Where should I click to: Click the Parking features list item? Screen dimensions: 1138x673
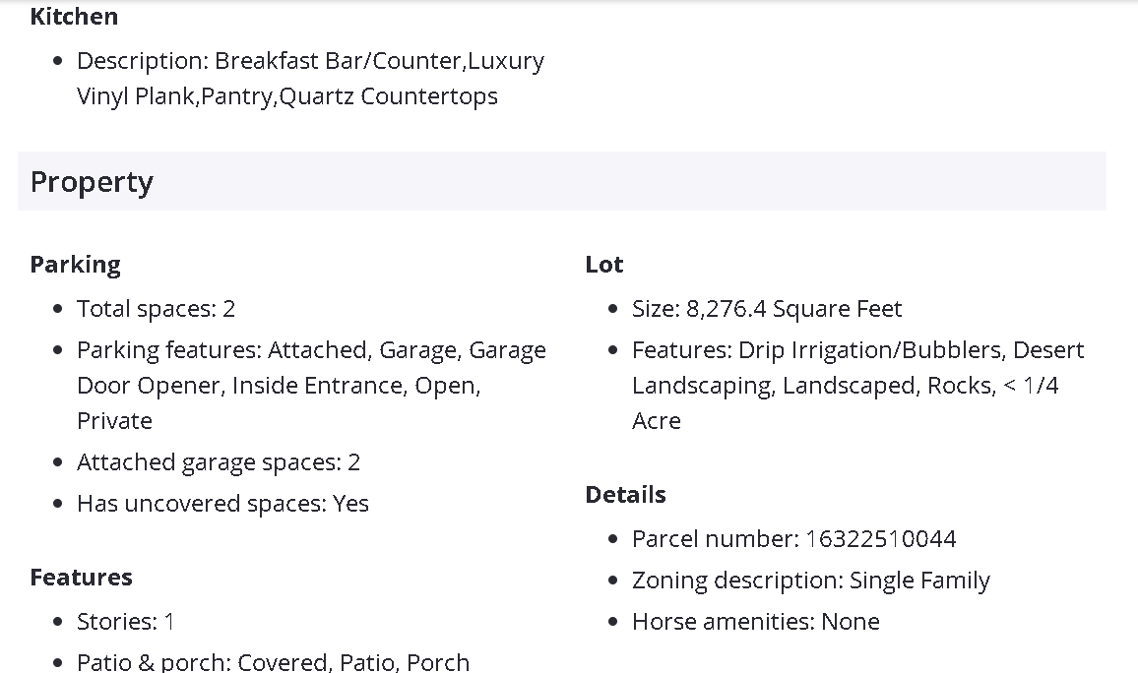tap(311, 350)
